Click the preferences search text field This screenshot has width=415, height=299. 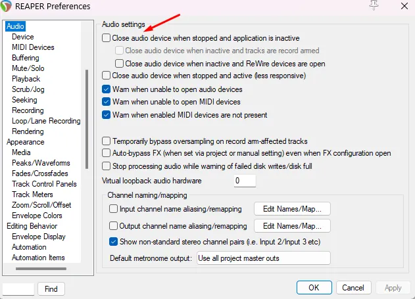(18, 289)
